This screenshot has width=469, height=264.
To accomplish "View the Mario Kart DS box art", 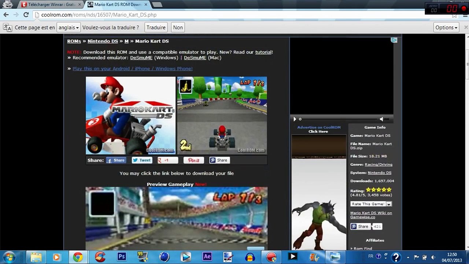I will pyautogui.click(x=131, y=115).
